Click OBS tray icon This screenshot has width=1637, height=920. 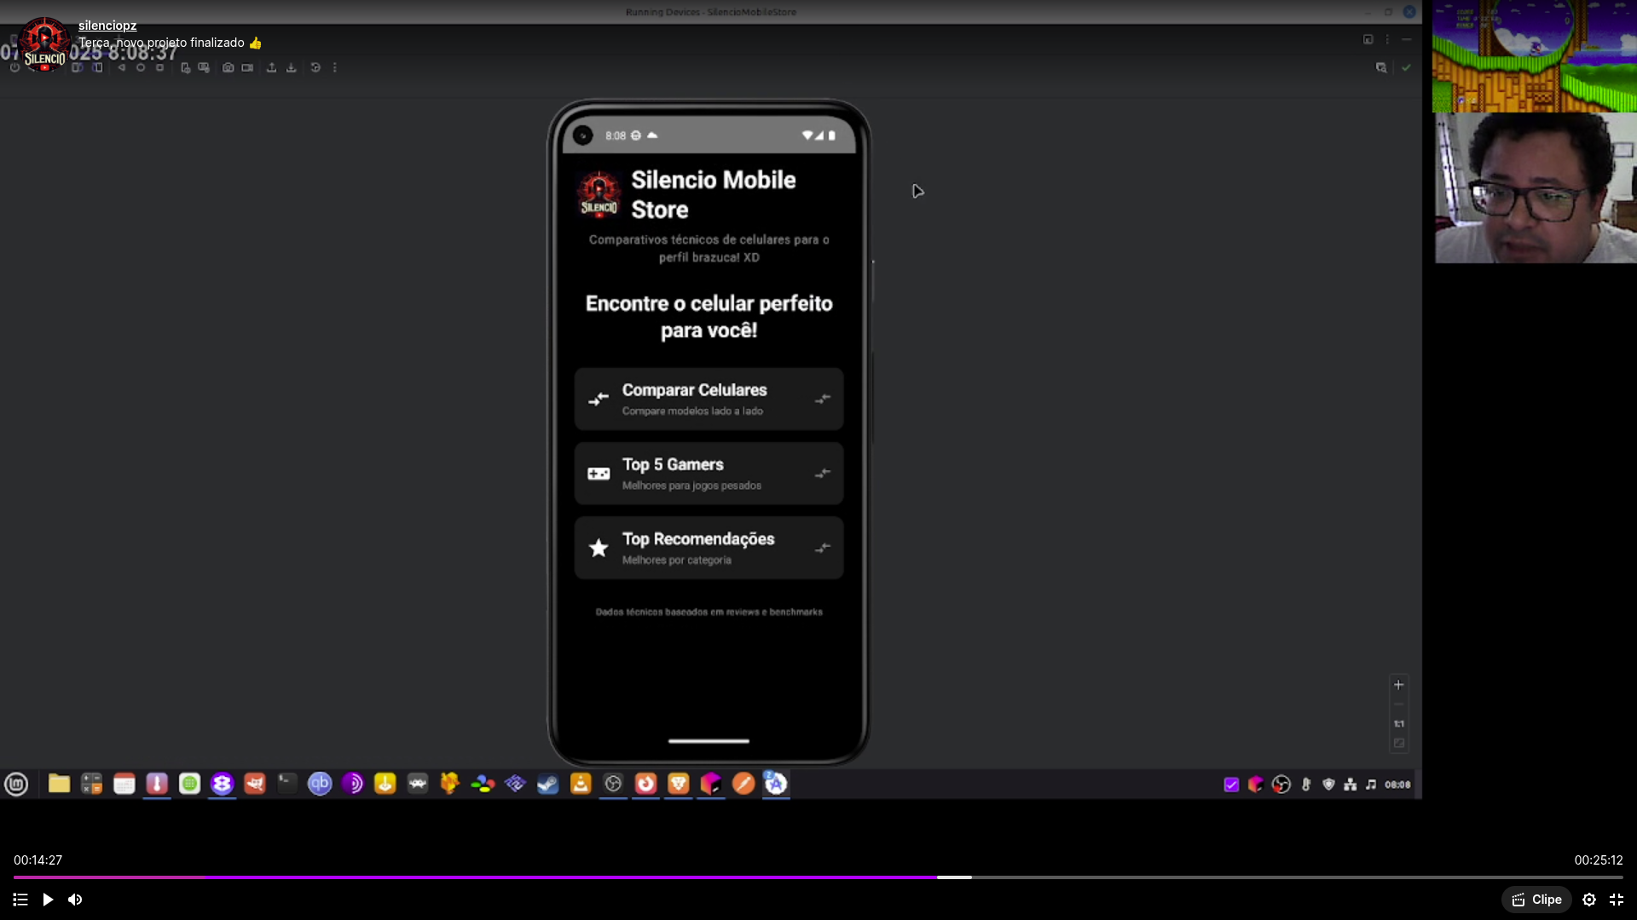click(x=1281, y=785)
